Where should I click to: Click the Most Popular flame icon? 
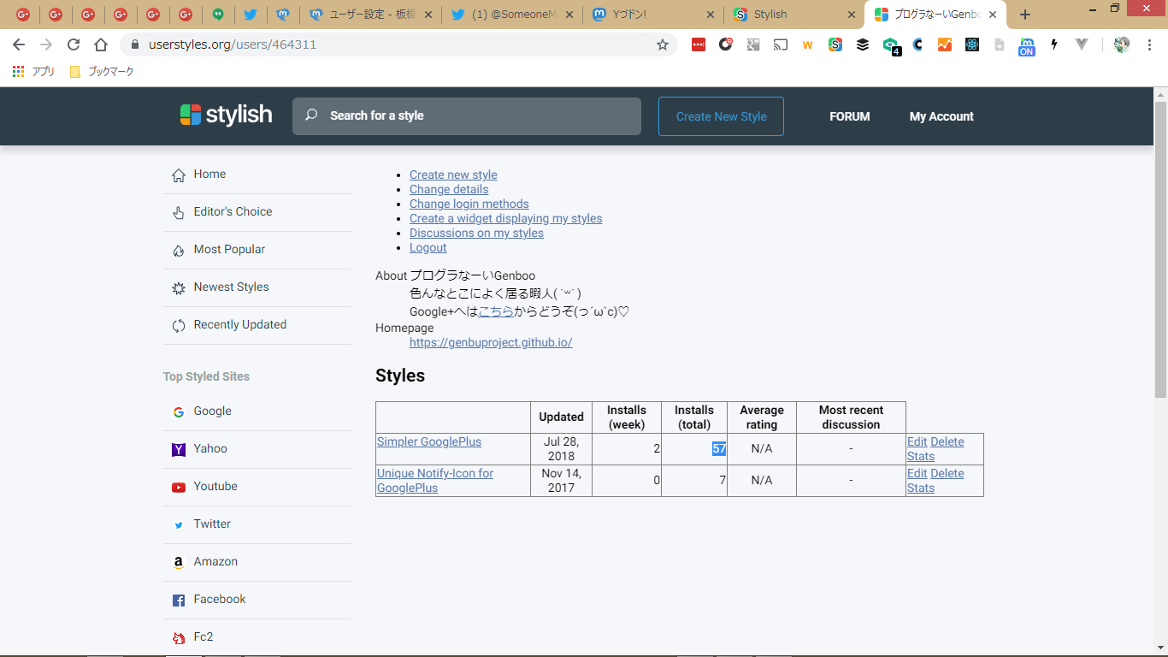(179, 251)
